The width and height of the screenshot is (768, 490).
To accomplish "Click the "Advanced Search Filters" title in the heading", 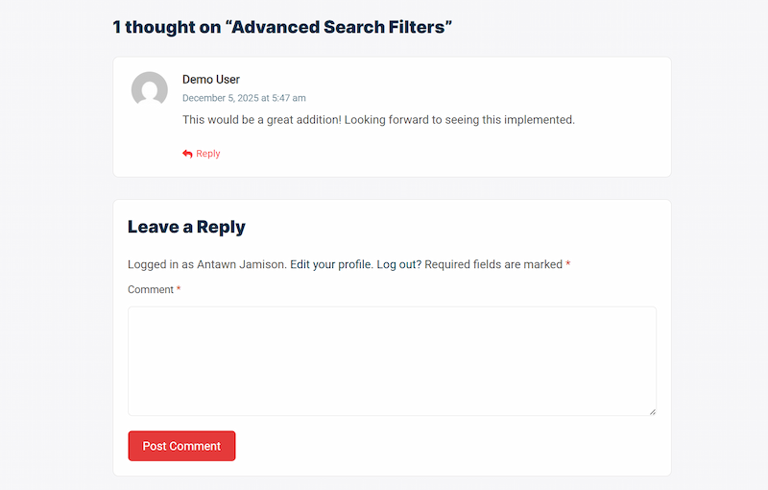I will [x=338, y=27].
